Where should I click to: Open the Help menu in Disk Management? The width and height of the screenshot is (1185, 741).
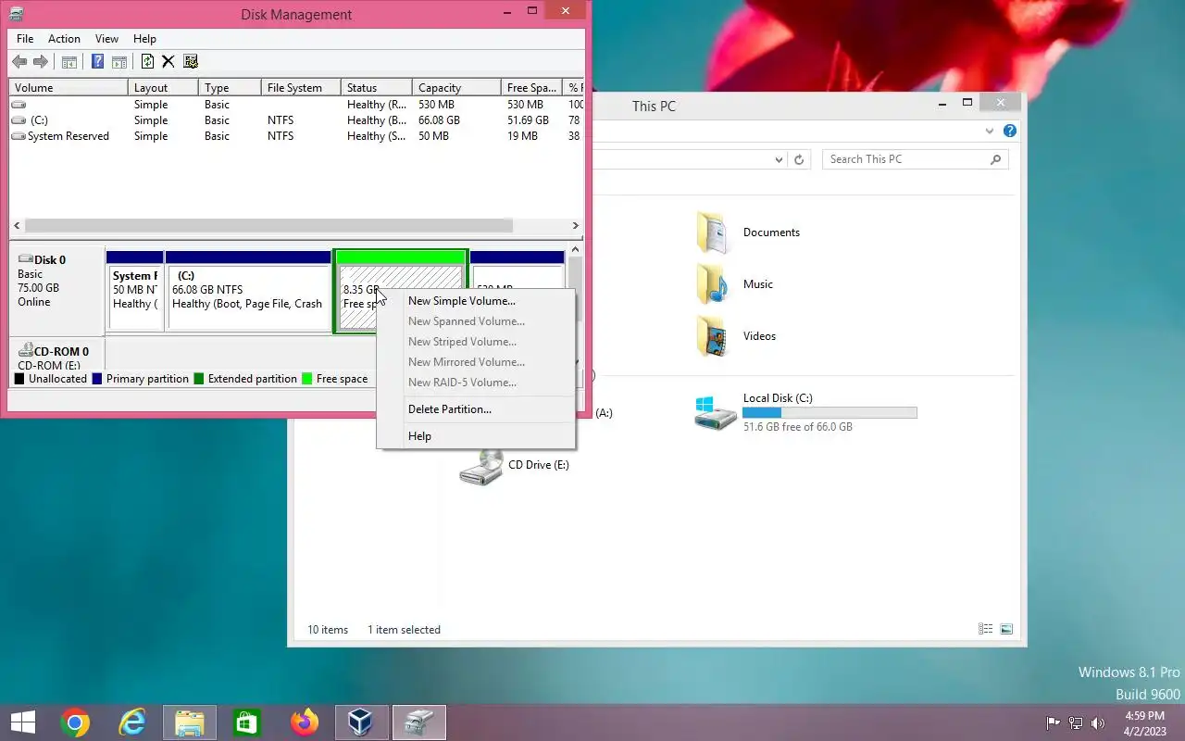point(144,39)
